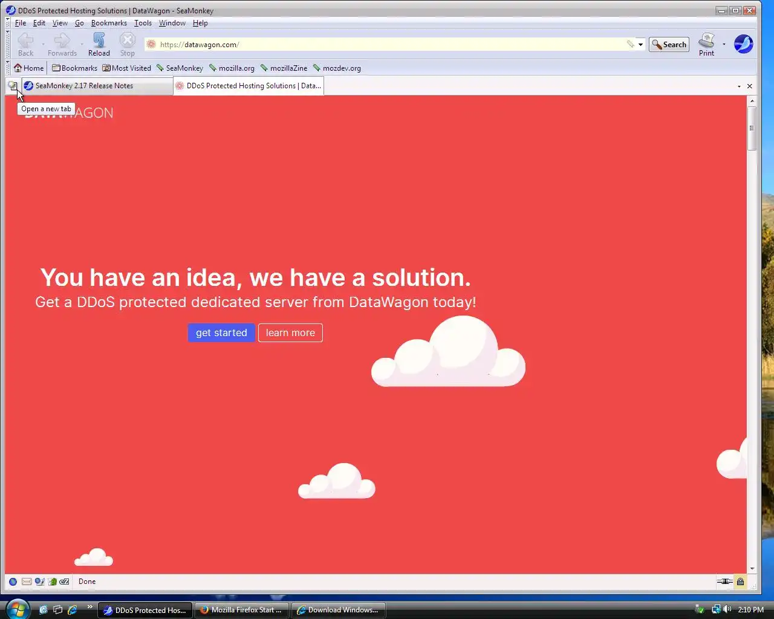Open the View menu
This screenshot has width=774, height=619.
click(x=60, y=23)
